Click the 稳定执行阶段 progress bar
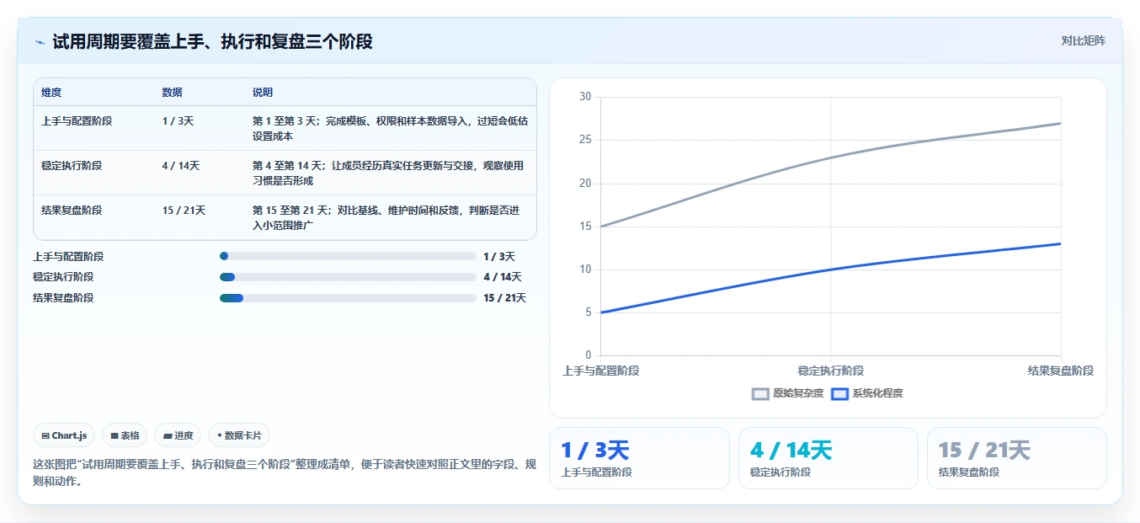 348,277
